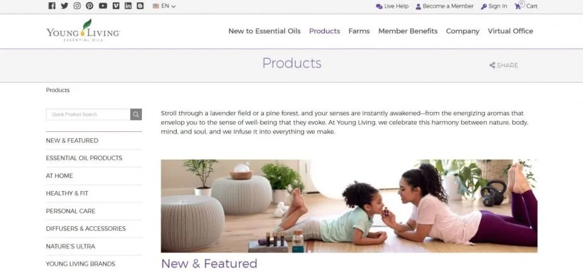Open the Products navigation menu

pos(325,31)
